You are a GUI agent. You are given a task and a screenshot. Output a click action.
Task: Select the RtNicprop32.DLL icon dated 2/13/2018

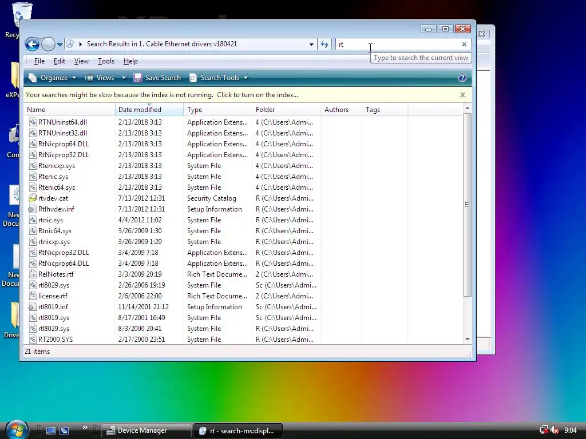click(x=33, y=154)
